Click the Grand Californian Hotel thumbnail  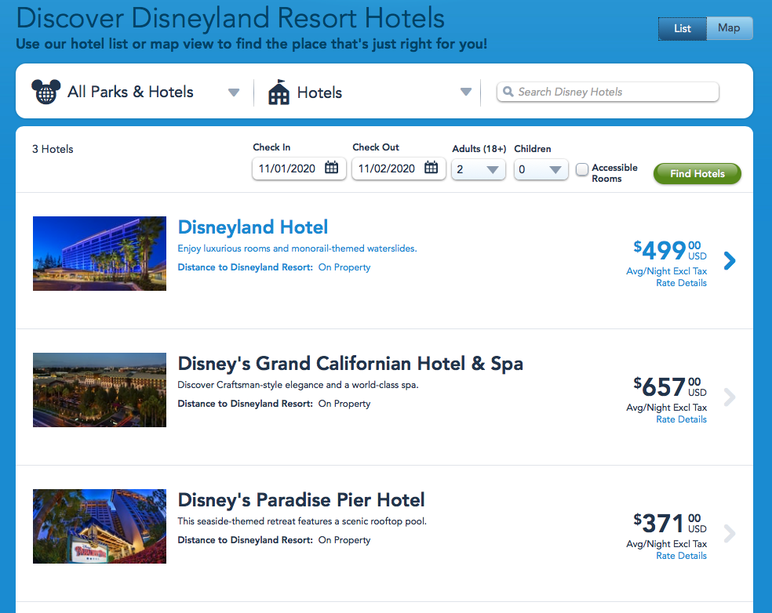100,390
